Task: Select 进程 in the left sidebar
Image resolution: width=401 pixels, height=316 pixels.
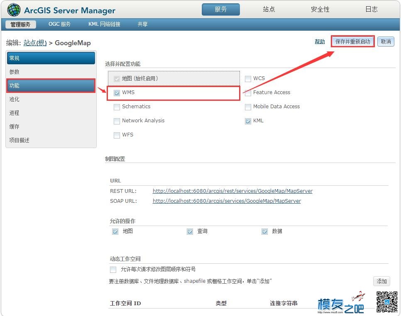Action: [x=51, y=113]
